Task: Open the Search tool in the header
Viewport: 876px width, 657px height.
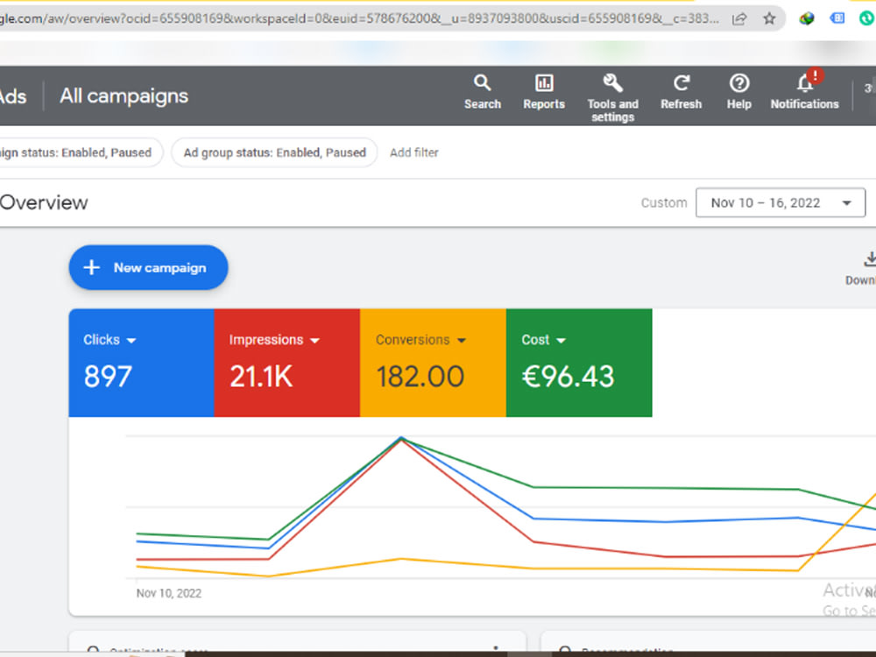Action: (482, 92)
